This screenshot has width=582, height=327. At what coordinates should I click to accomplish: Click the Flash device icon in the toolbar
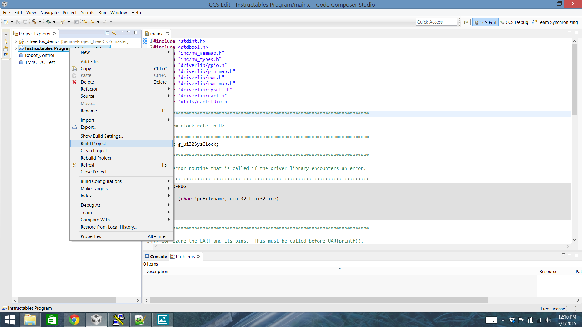point(63,22)
